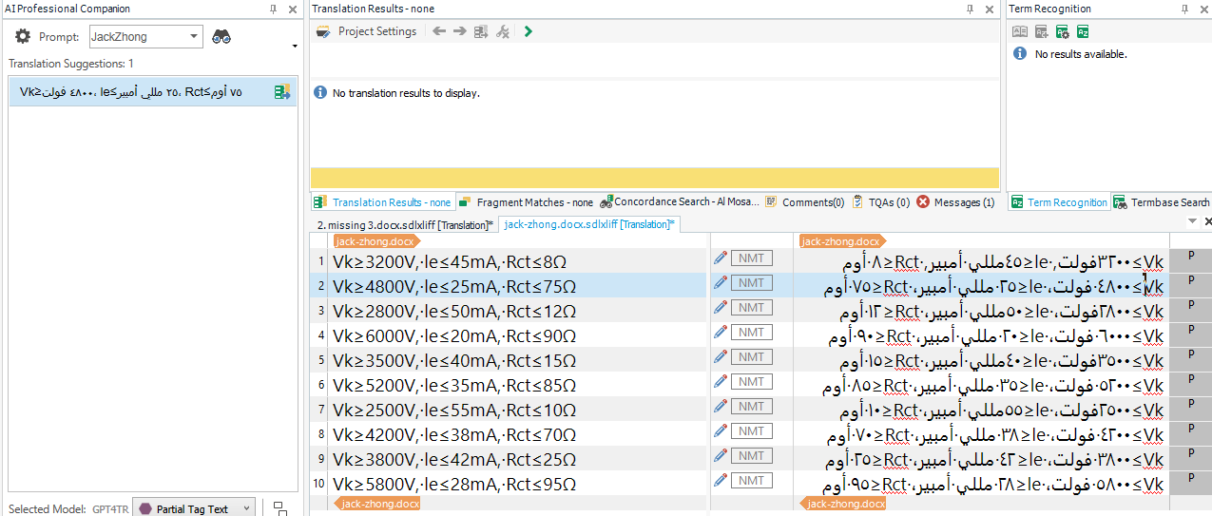1212x516 pixels.
Task: Select the jack-zhong.docx.sdlxliff document tab
Action: pos(589,224)
